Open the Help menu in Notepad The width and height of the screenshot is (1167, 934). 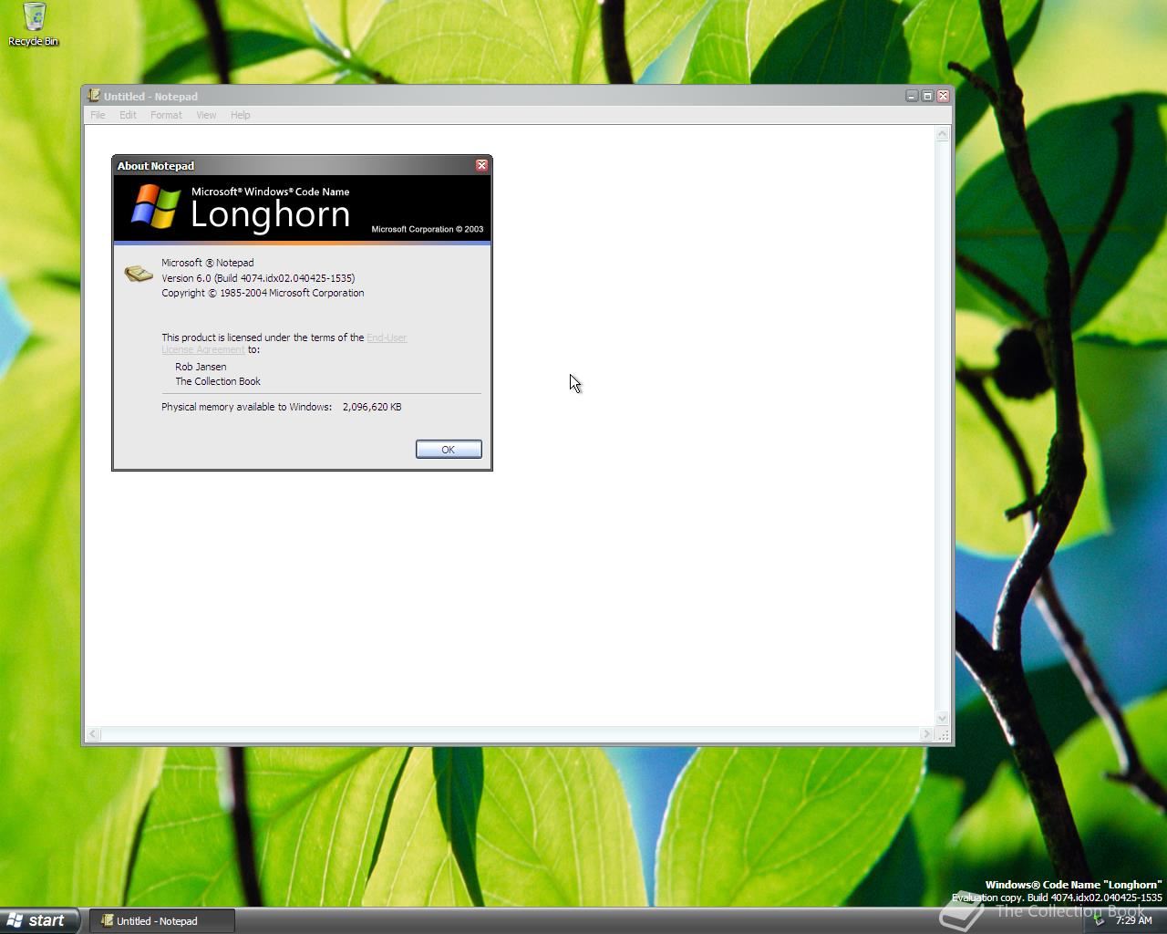[240, 115]
